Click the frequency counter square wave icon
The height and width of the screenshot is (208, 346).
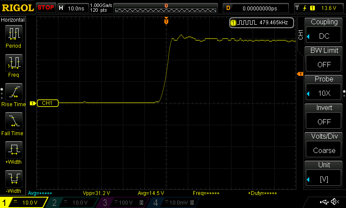[247, 23]
